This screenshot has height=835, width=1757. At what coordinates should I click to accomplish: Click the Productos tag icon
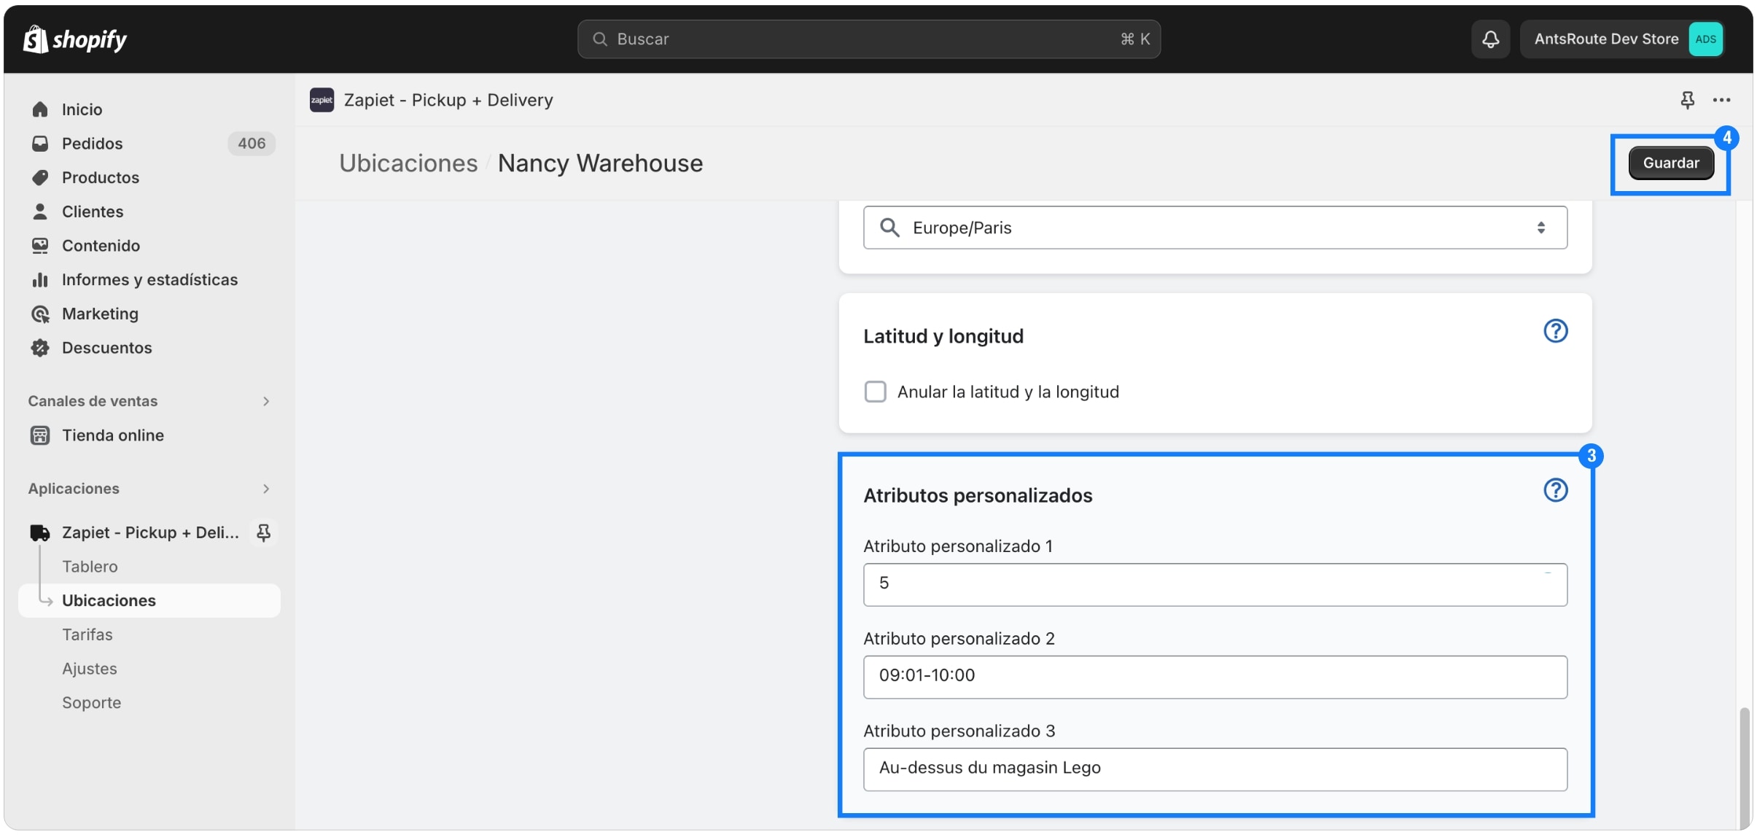pyautogui.click(x=40, y=177)
